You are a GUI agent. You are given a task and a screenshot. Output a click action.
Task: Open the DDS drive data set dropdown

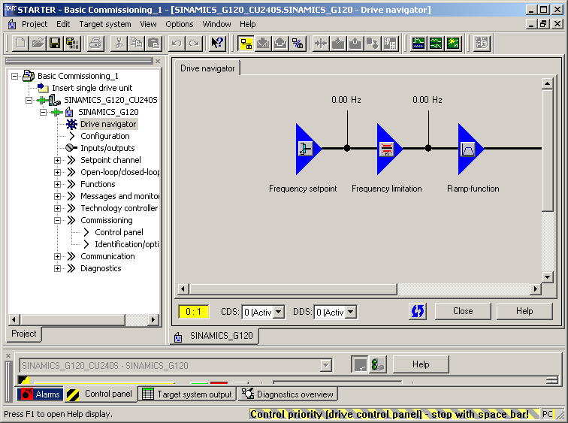pyautogui.click(x=351, y=312)
